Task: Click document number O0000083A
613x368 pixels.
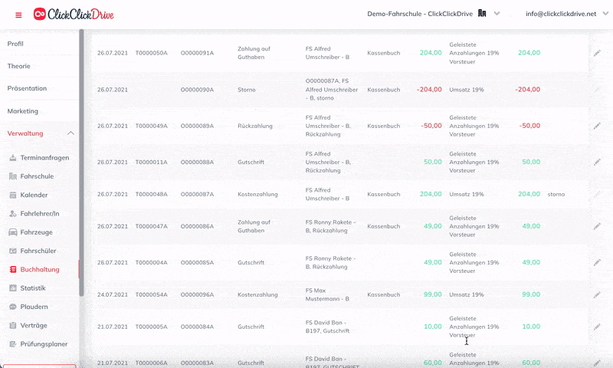Action: point(197,363)
